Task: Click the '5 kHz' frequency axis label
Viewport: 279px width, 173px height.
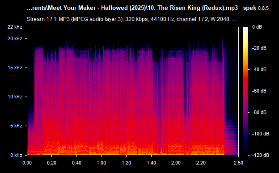Action: point(16,126)
